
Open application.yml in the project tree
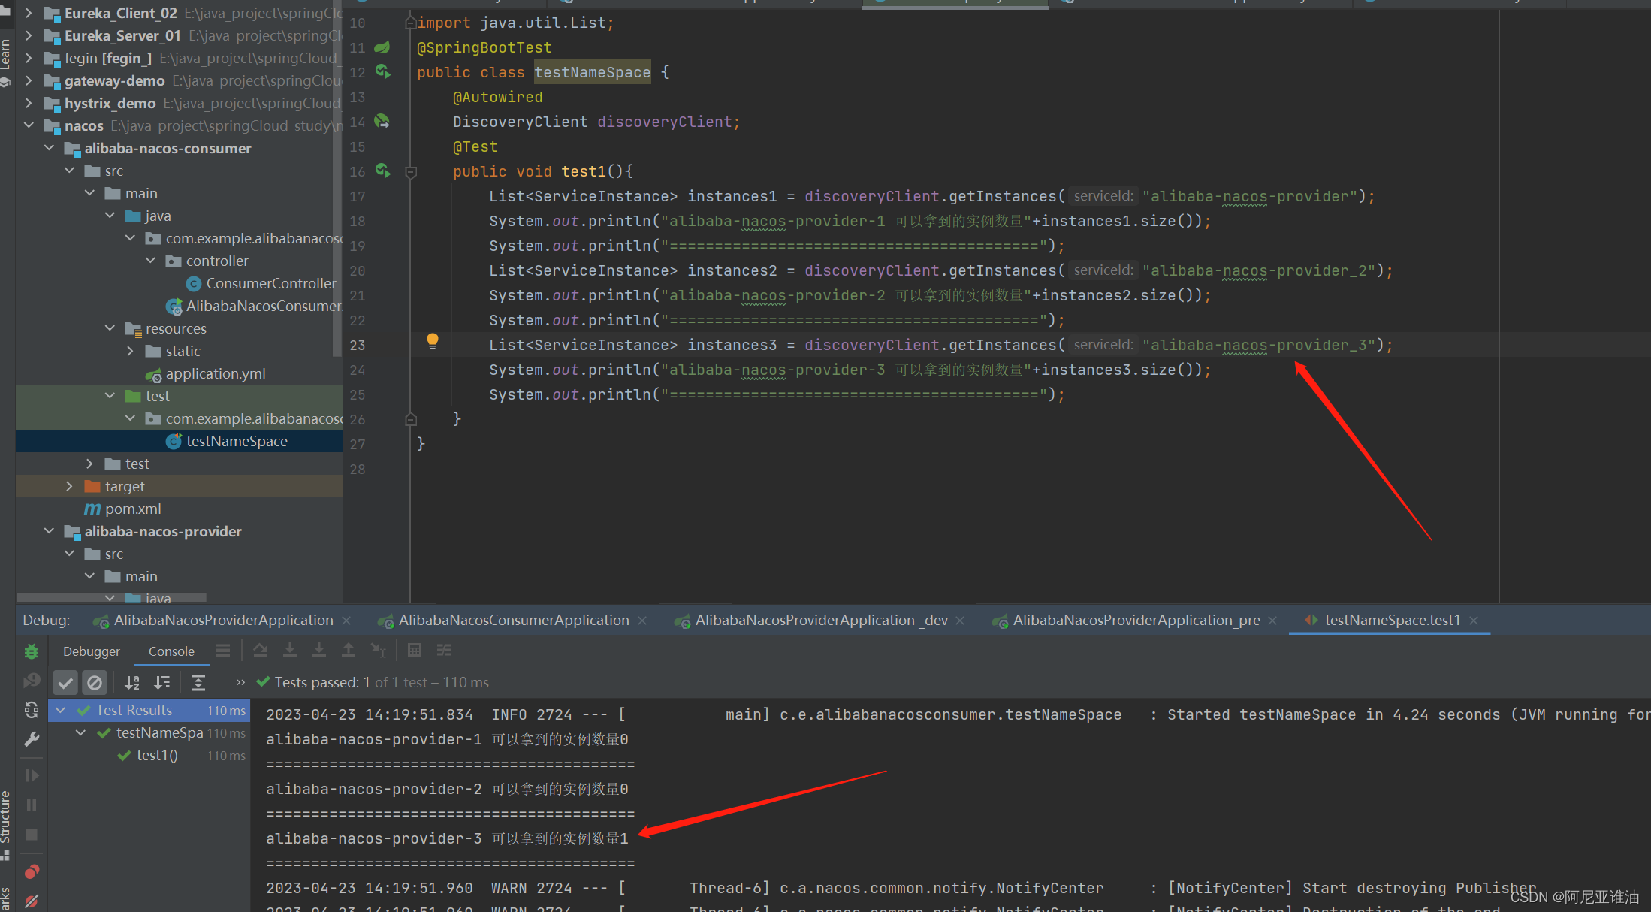pos(215,373)
